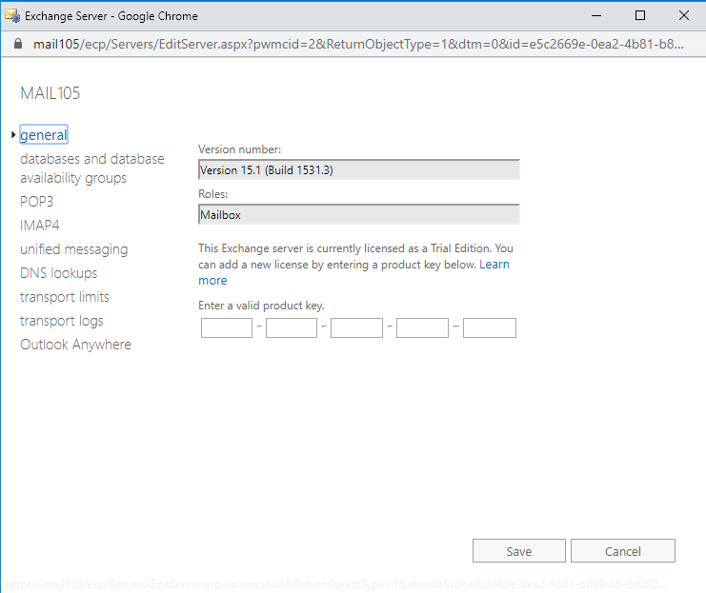Click the third product key box
The width and height of the screenshot is (706, 593).
(x=356, y=328)
